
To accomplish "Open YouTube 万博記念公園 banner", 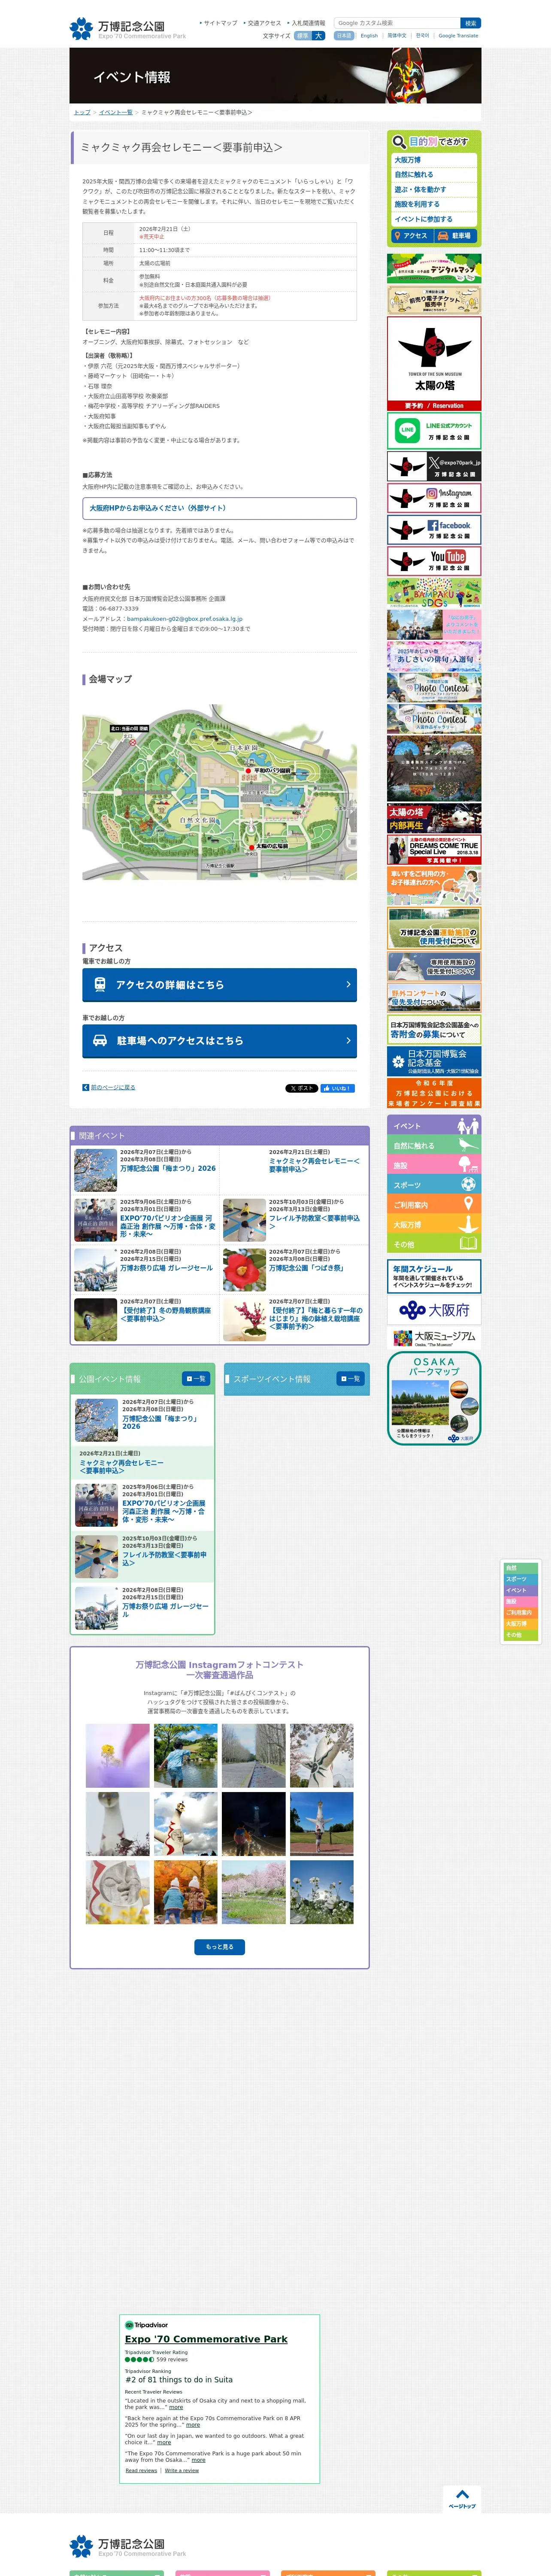I will pyautogui.click(x=434, y=561).
